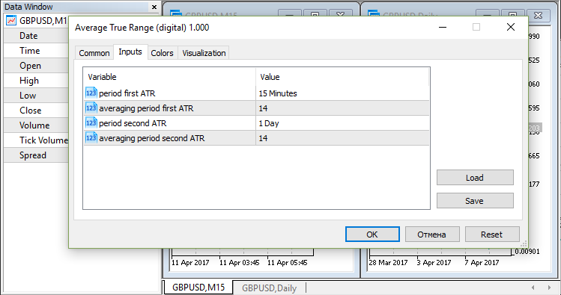Click the GBPUSD chart icon in Data Window
The width and height of the screenshot is (561, 295).
click(x=11, y=21)
